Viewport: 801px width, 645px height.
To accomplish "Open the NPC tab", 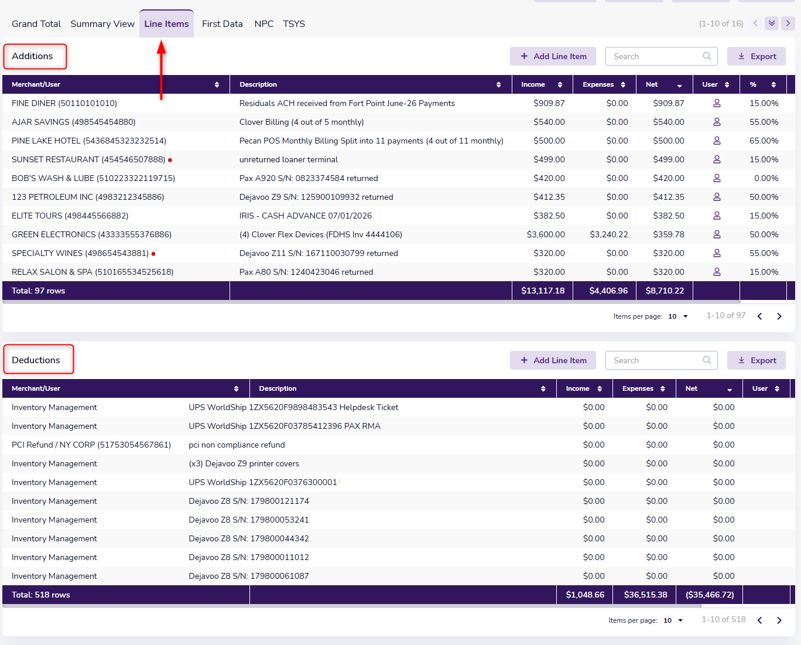I will (264, 24).
